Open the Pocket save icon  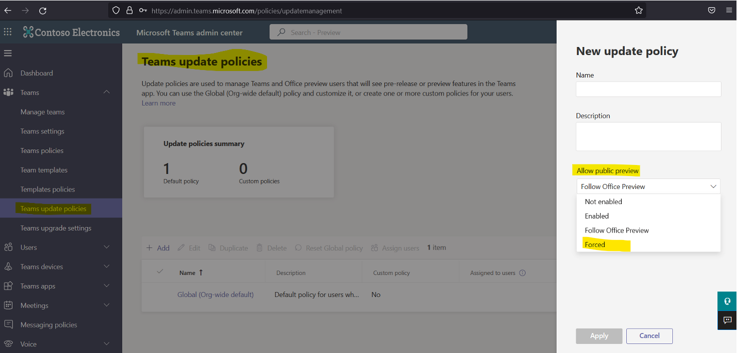point(711,10)
